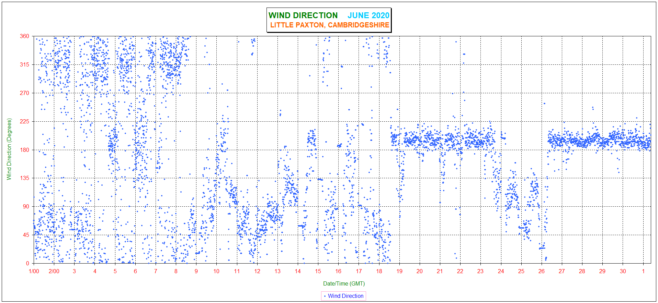Click the y-axis value 90
Screen dimensions: 658x303
pyautogui.click(x=26, y=206)
